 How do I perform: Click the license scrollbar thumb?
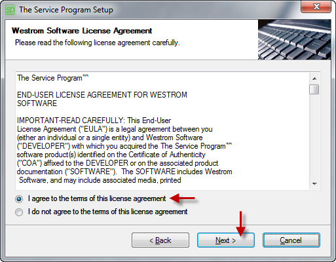314,90
